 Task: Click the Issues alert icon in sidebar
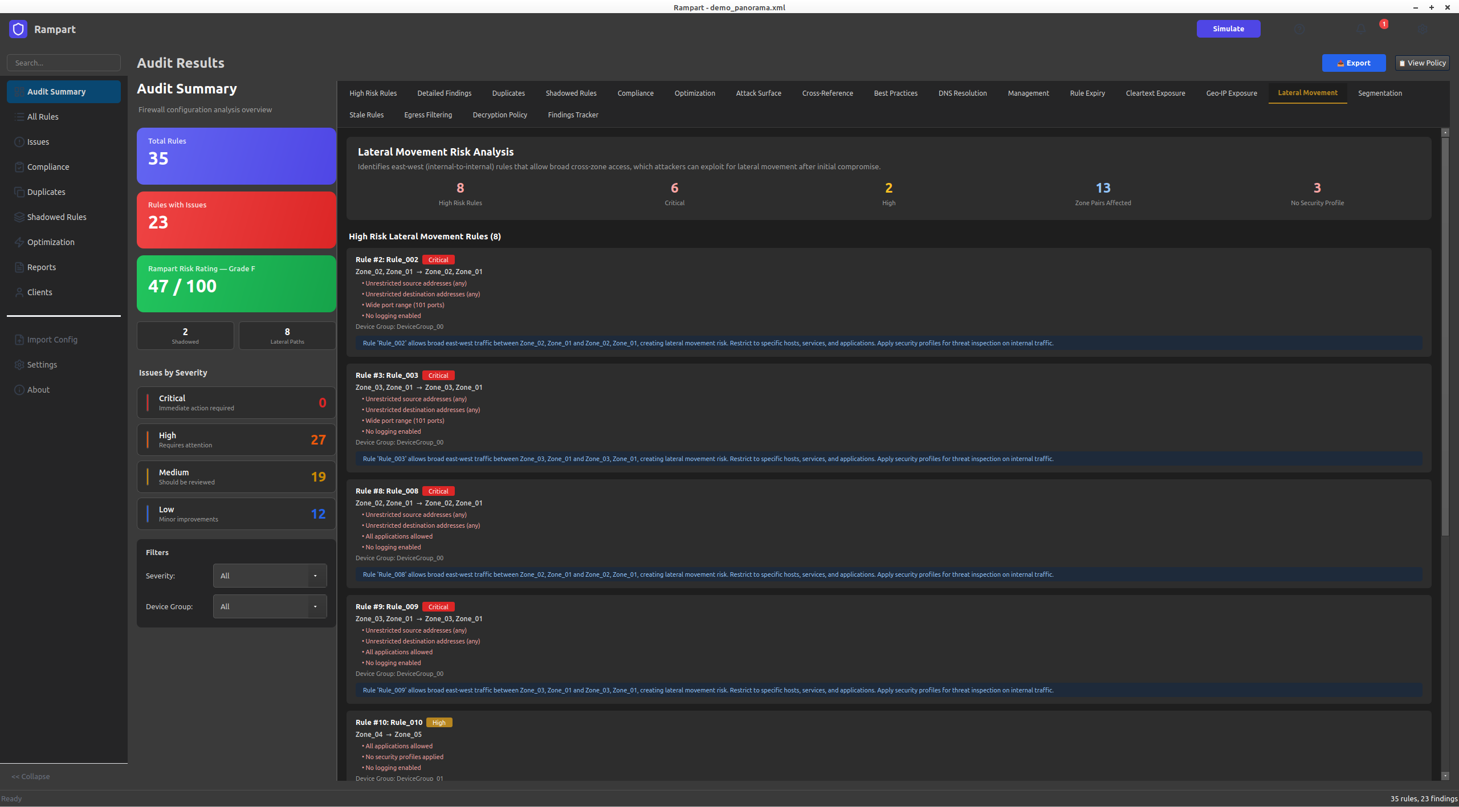(x=19, y=142)
